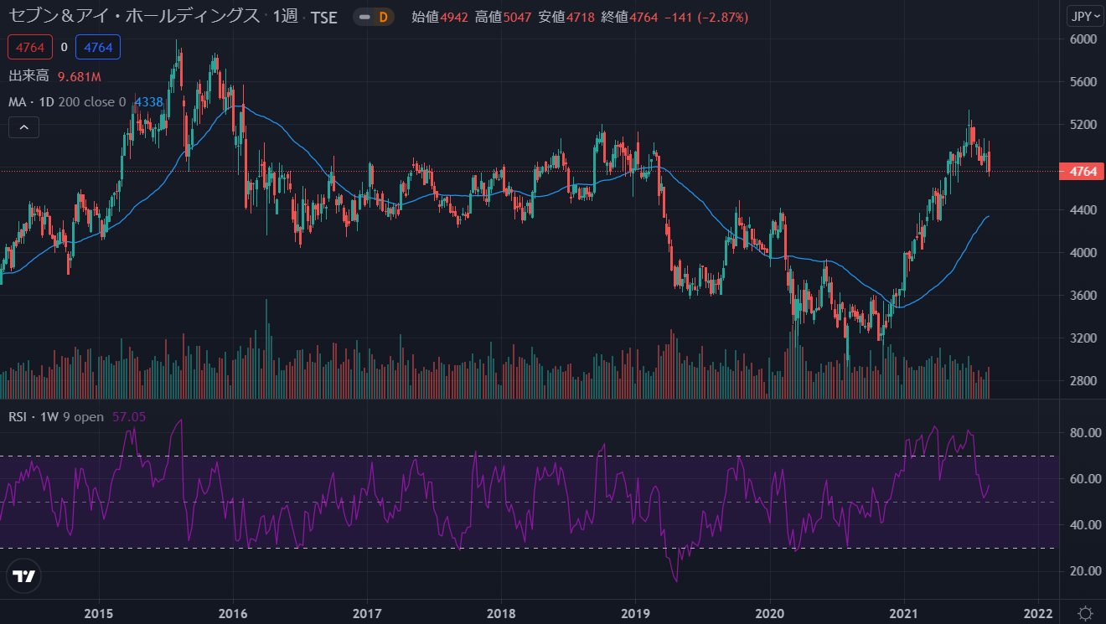Click the 2016 label on time axis
The height and width of the screenshot is (624, 1106).
[x=233, y=612]
